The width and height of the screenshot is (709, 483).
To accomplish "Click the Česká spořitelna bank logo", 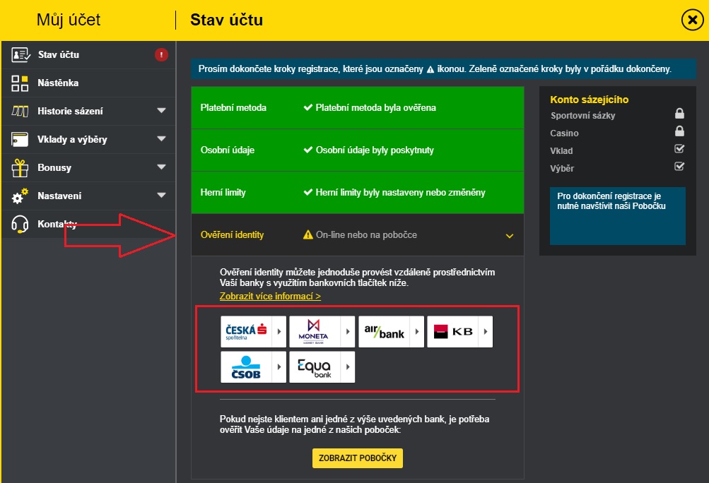I will click(x=247, y=332).
